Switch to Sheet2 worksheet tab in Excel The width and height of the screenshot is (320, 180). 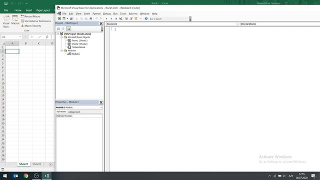tap(36, 164)
